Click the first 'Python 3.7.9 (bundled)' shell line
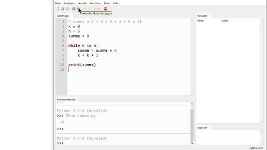 tap(82, 111)
